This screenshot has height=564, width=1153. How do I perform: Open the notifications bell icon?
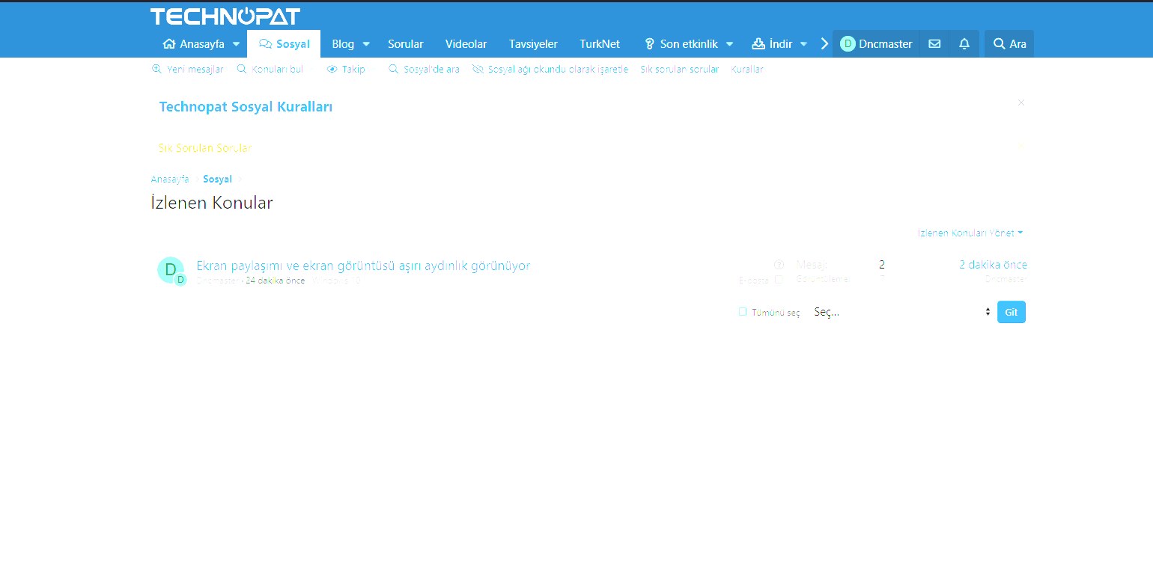click(x=964, y=43)
